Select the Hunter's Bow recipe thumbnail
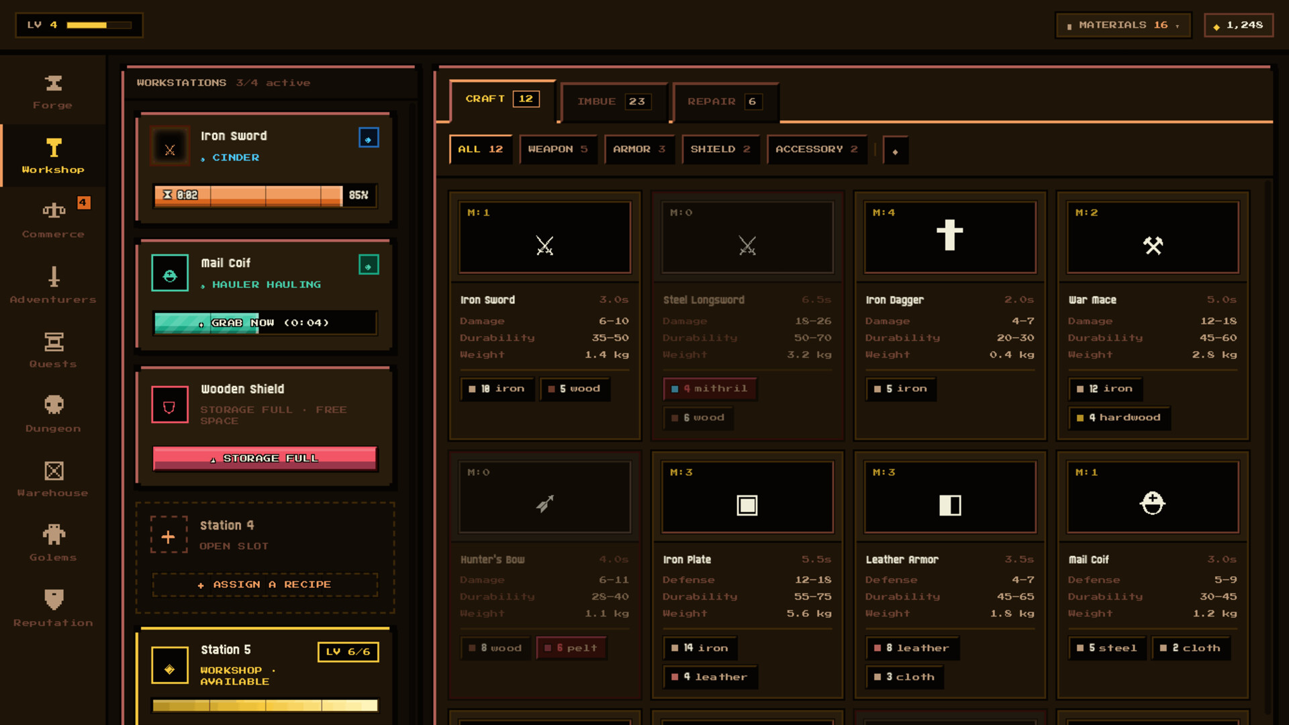The width and height of the screenshot is (1289, 725). click(x=545, y=497)
